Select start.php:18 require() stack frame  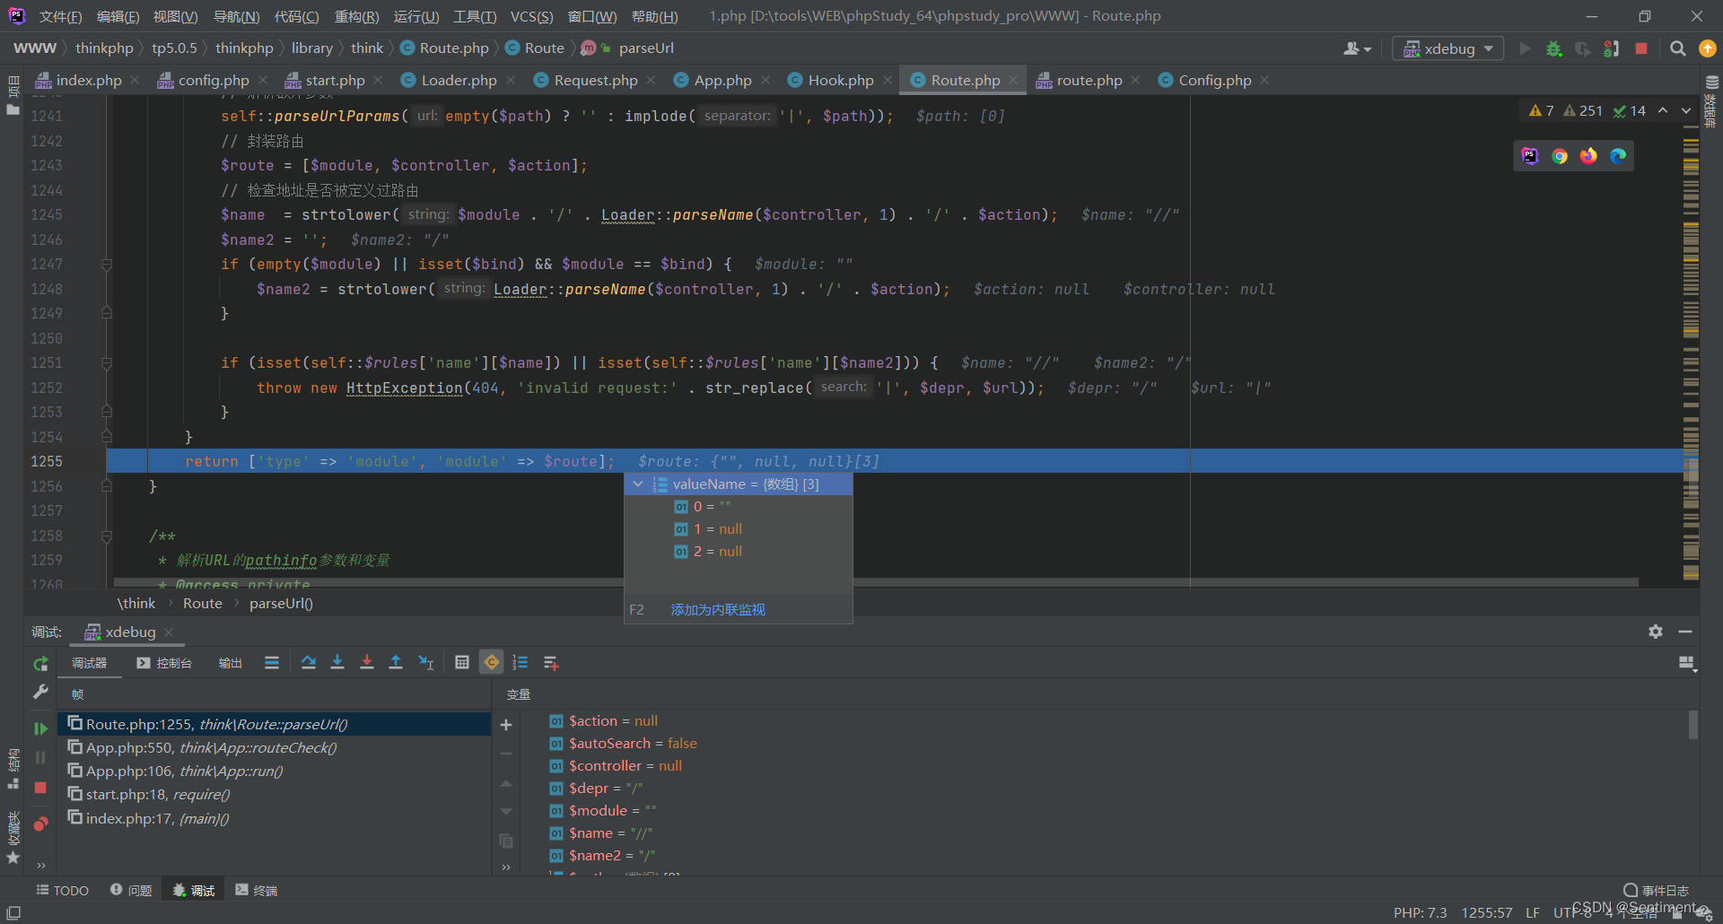click(275, 794)
